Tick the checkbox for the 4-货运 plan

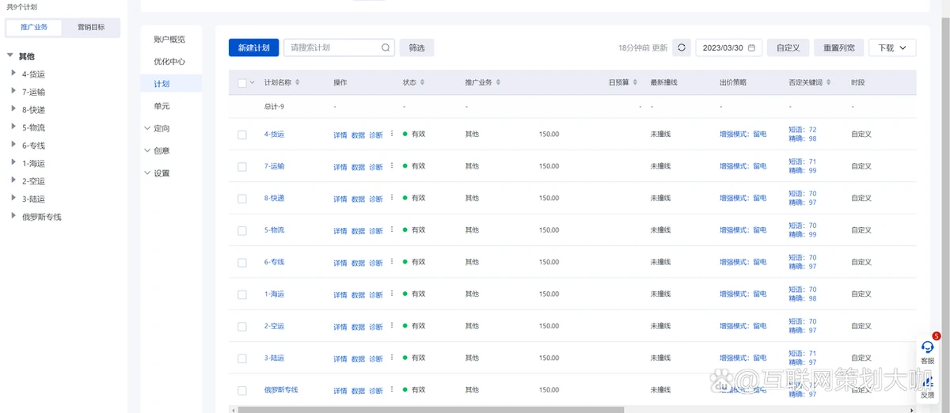click(242, 135)
